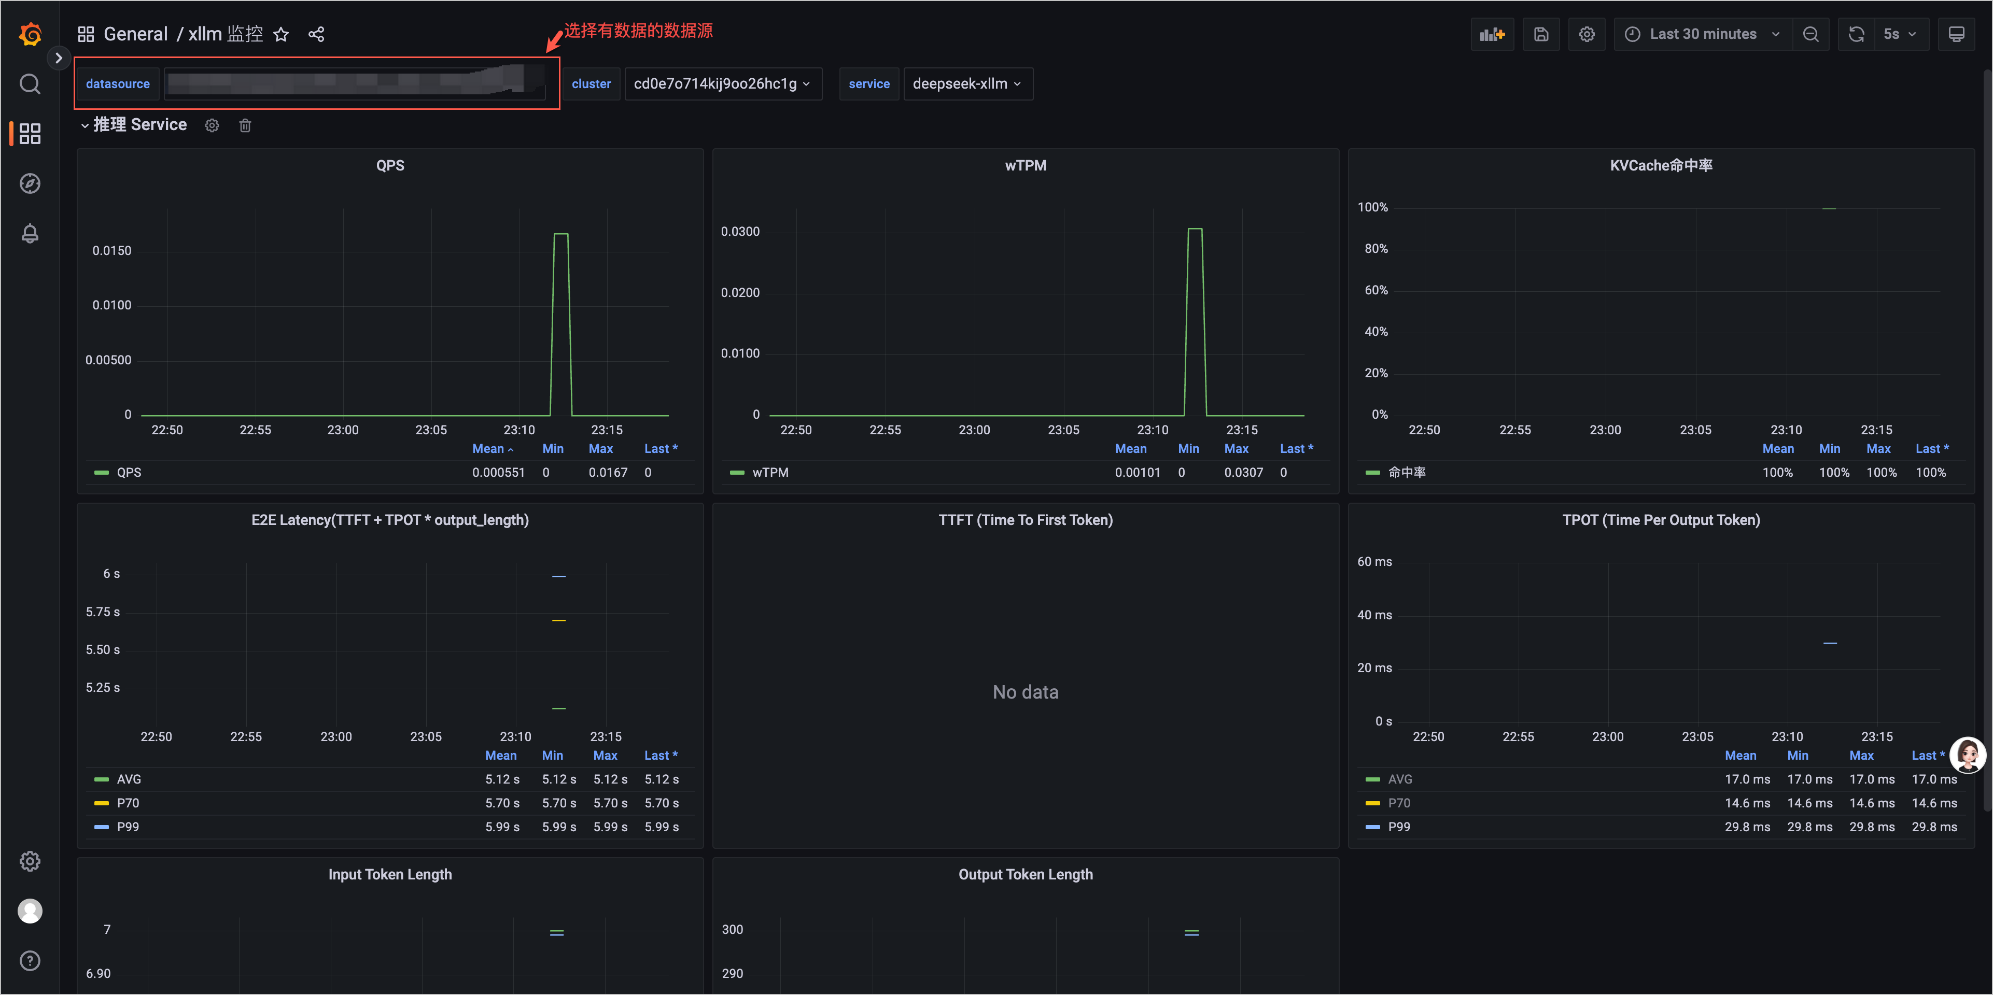
Task: Toggle the E2E Latency P99 series
Action: [x=129, y=827]
